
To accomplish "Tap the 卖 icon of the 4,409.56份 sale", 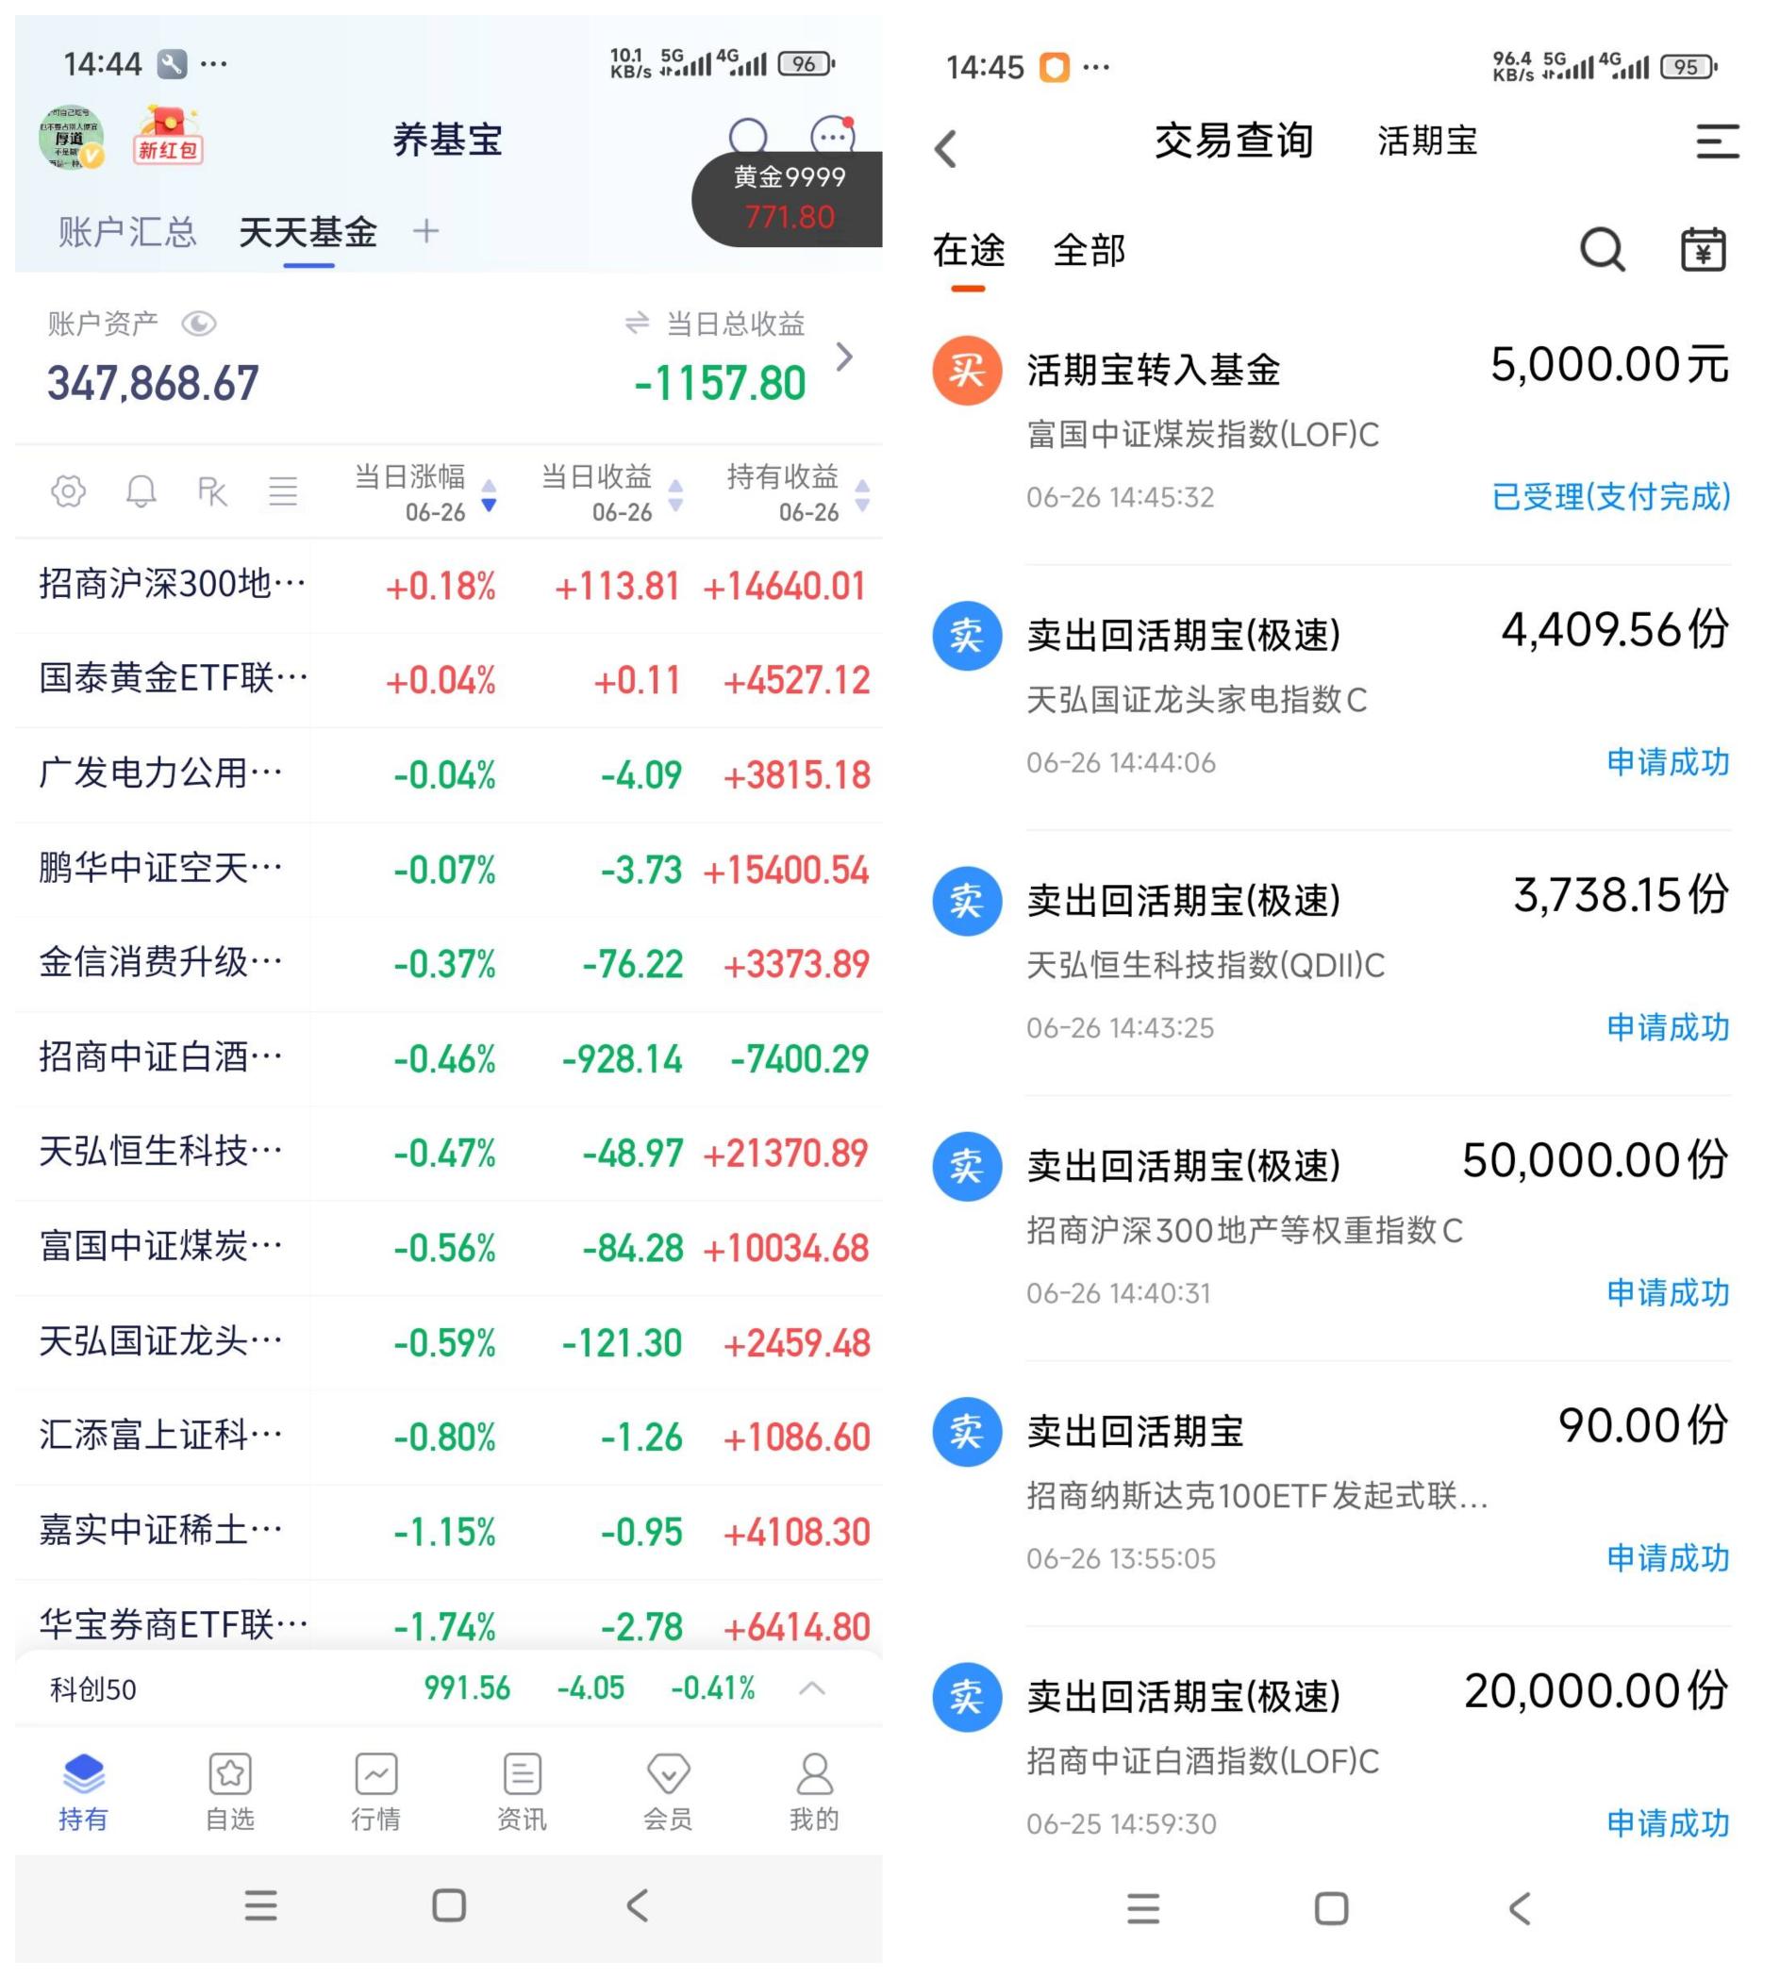I will (x=966, y=636).
